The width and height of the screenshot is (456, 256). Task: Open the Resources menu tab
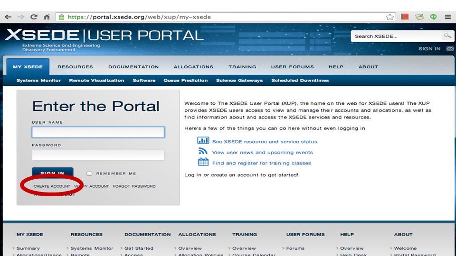(x=76, y=67)
